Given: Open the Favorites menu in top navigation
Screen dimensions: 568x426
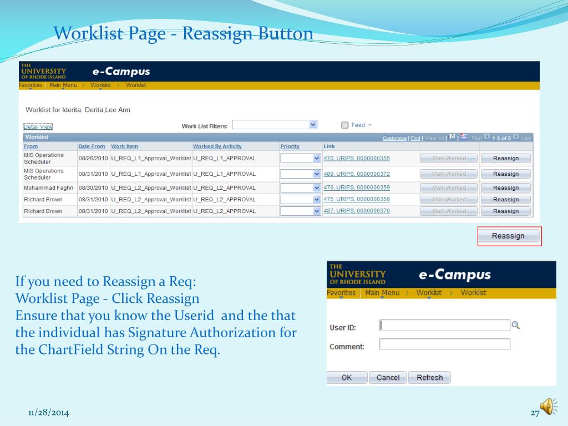Looking at the screenshot, I should (x=31, y=85).
